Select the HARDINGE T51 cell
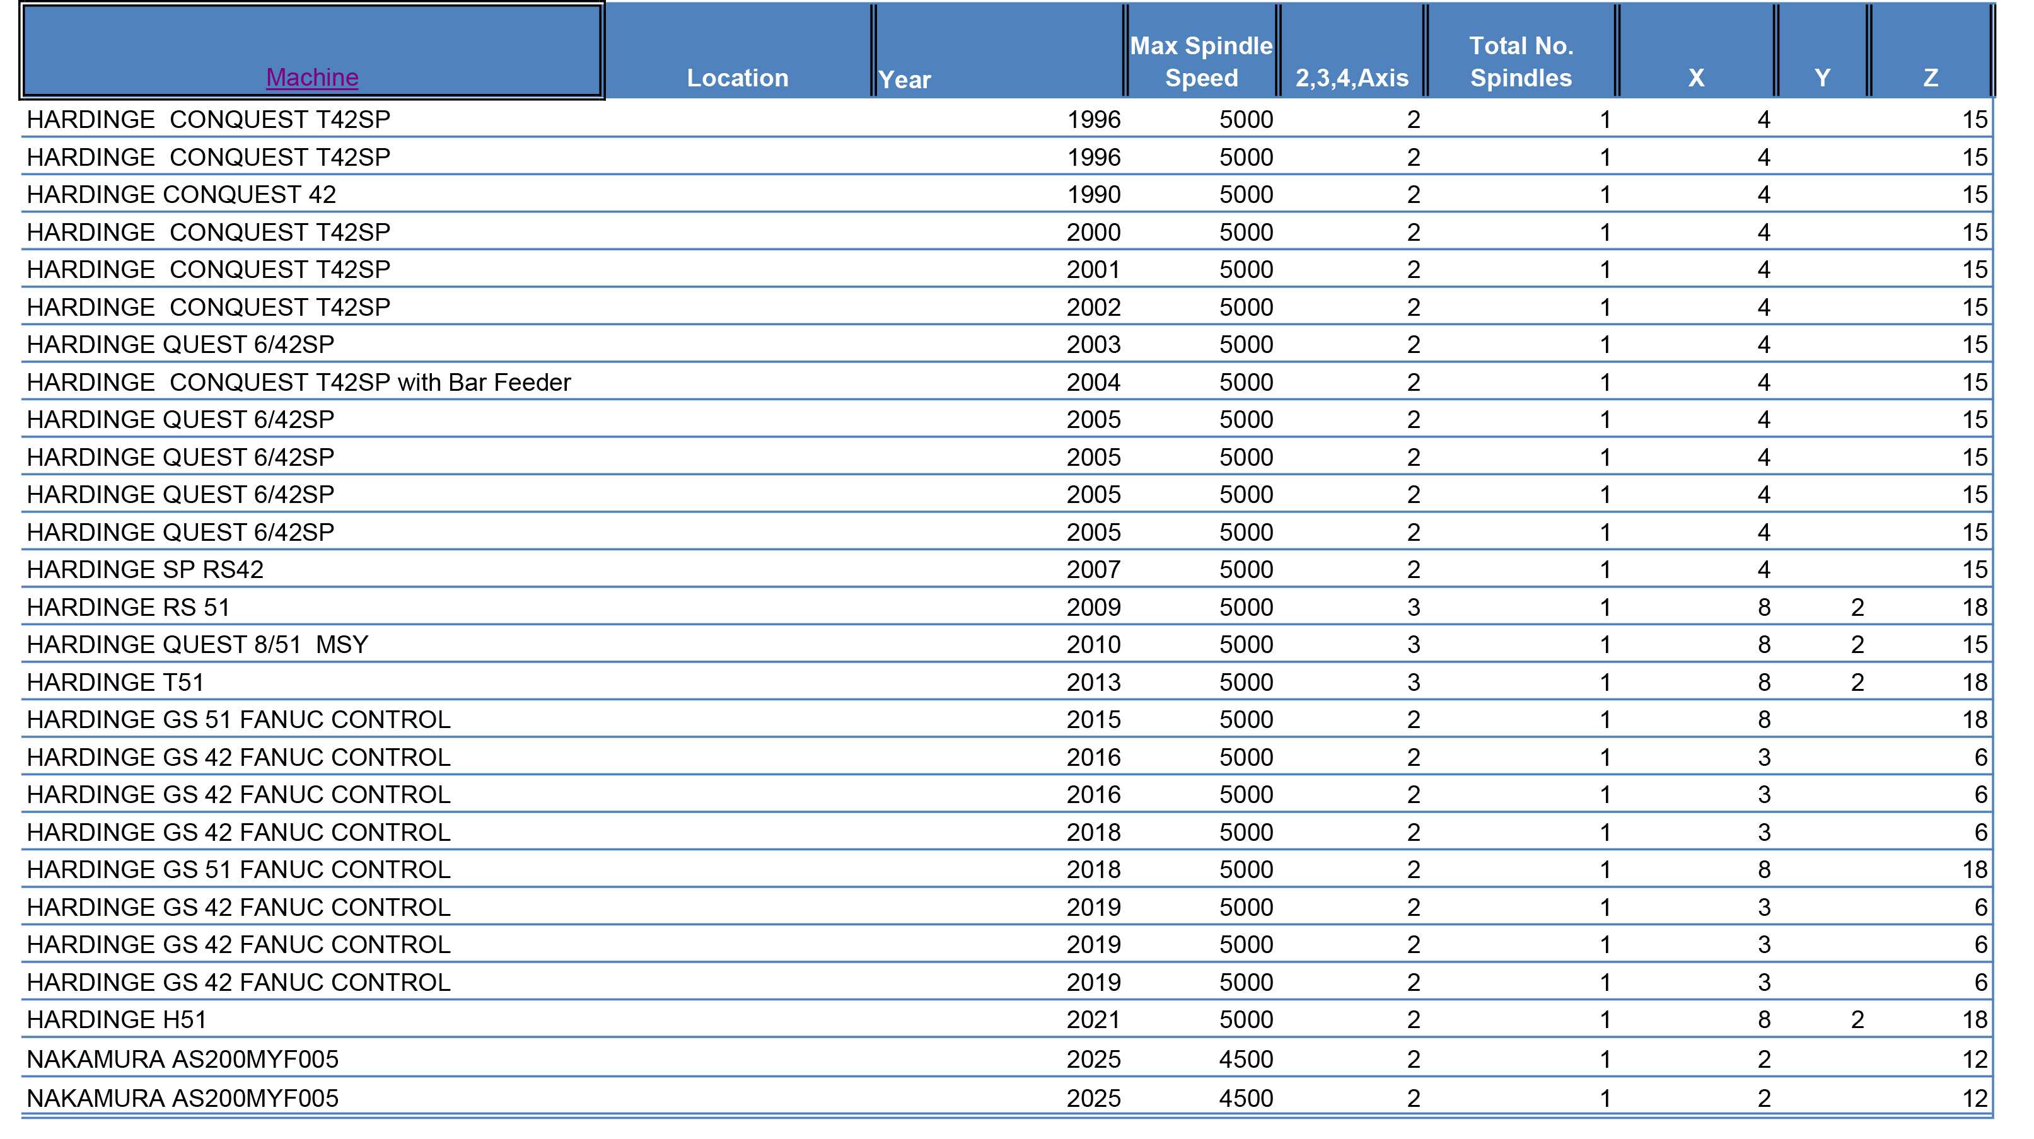 (115, 682)
